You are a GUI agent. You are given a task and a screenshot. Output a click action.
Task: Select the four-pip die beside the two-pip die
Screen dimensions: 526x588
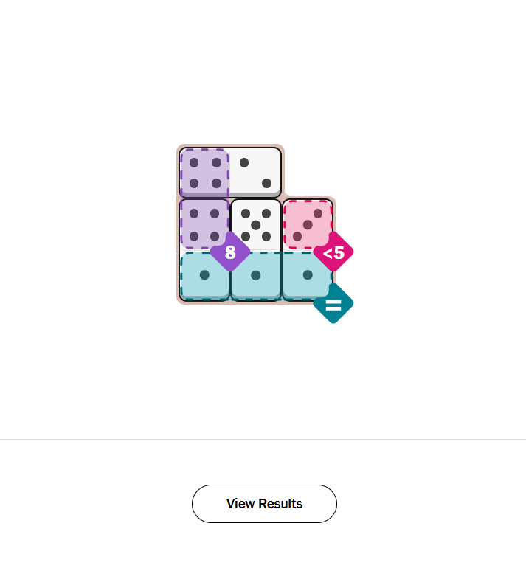click(204, 173)
